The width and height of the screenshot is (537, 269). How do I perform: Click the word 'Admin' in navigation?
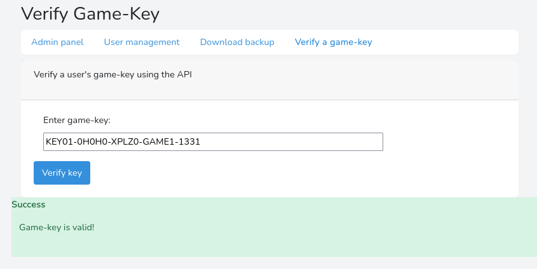pyautogui.click(x=44, y=42)
